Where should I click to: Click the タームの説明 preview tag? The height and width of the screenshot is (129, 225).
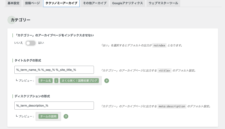pos(48,116)
